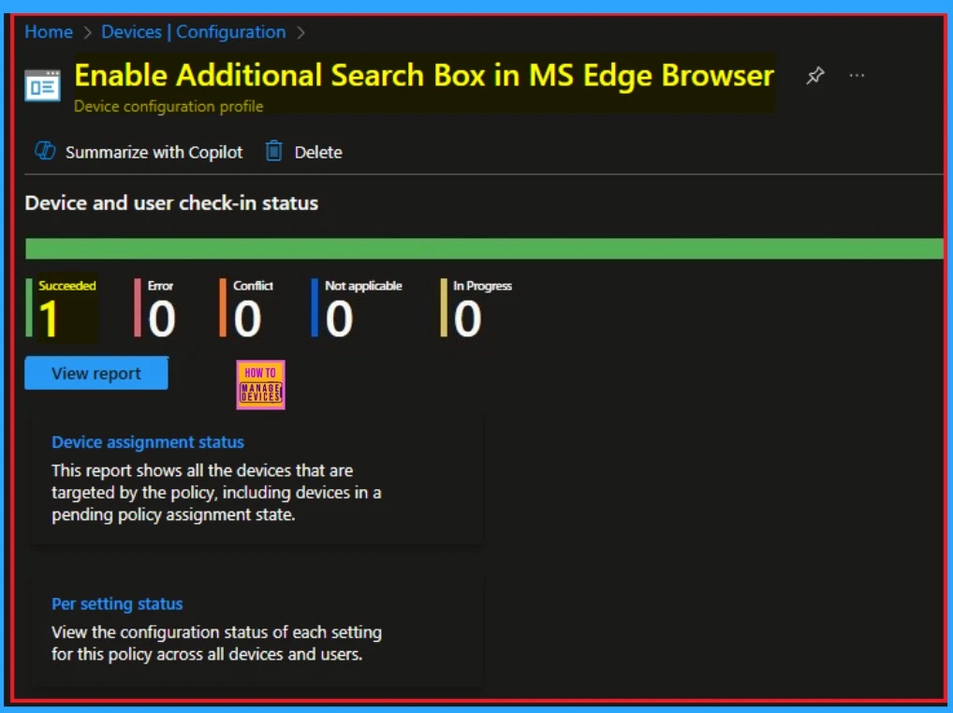Click Device and user check-in status heading
The image size is (953, 713).
[171, 203]
